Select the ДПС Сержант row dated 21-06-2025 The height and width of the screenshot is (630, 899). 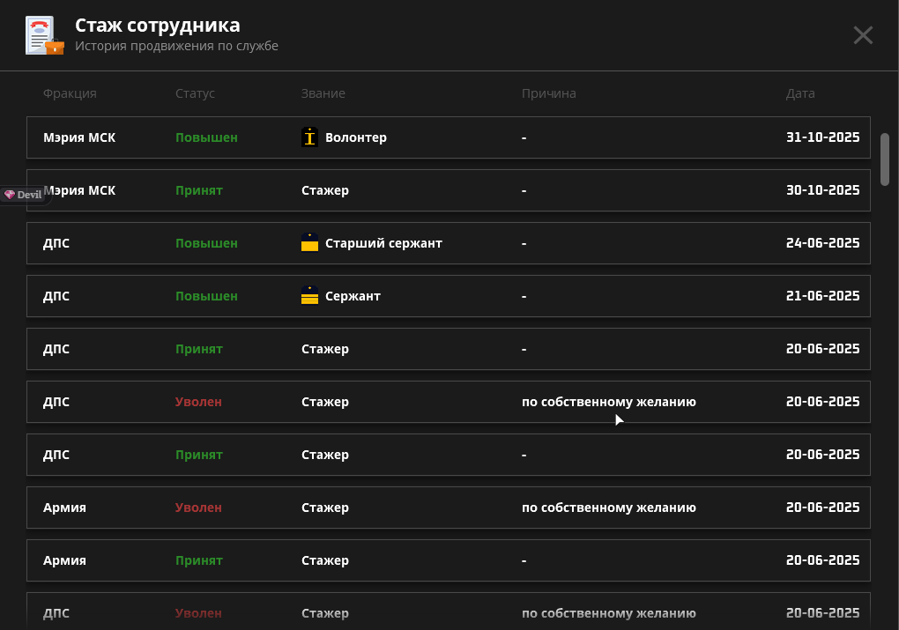tap(448, 296)
